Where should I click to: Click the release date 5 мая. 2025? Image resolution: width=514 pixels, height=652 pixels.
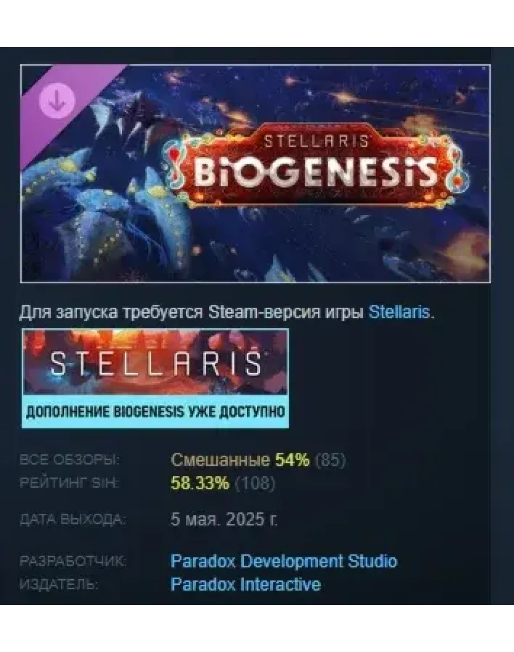(224, 519)
